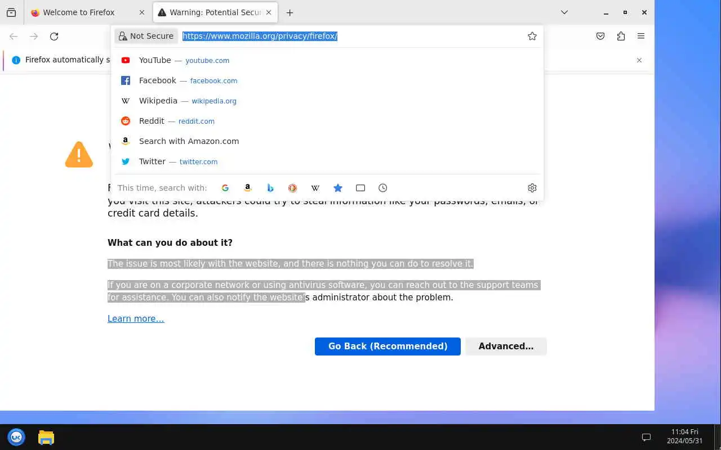Screen dimensions: 721x450
Task: Open the Firefox View icon
Action: click(x=11, y=12)
